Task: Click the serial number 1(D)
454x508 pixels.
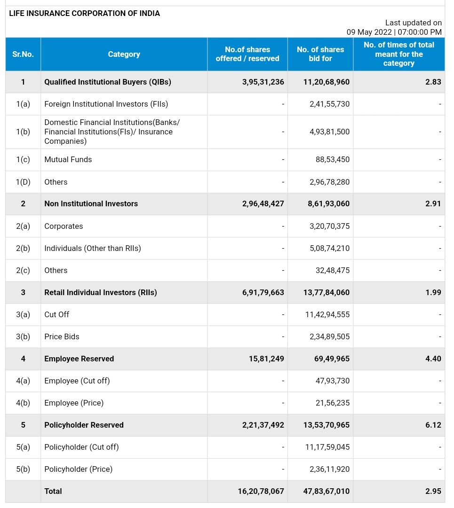Action: coord(23,182)
